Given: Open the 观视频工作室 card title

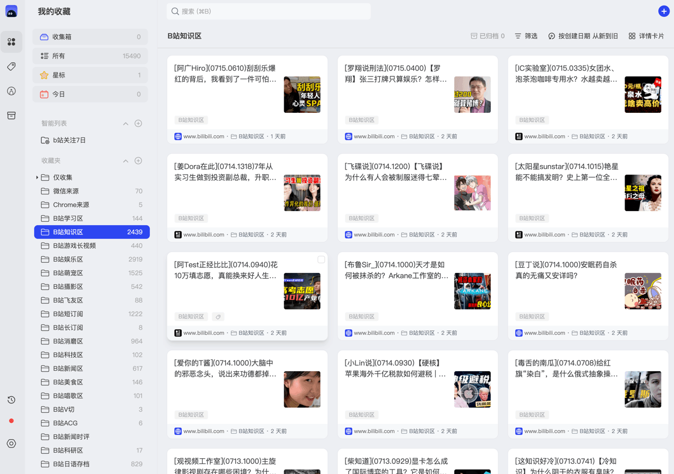Looking at the screenshot, I should [226, 466].
